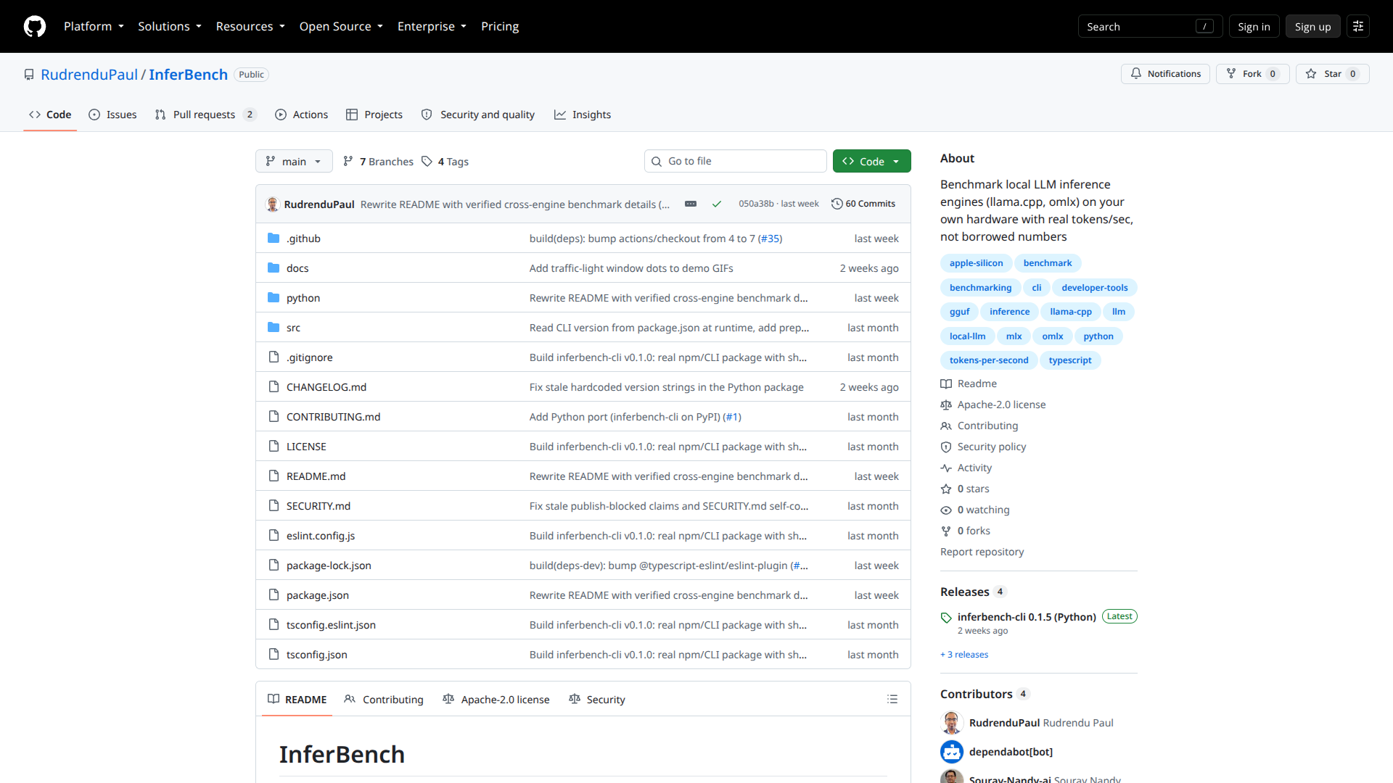
Task: Expand the commit message ellipsis button
Action: [x=691, y=204]
